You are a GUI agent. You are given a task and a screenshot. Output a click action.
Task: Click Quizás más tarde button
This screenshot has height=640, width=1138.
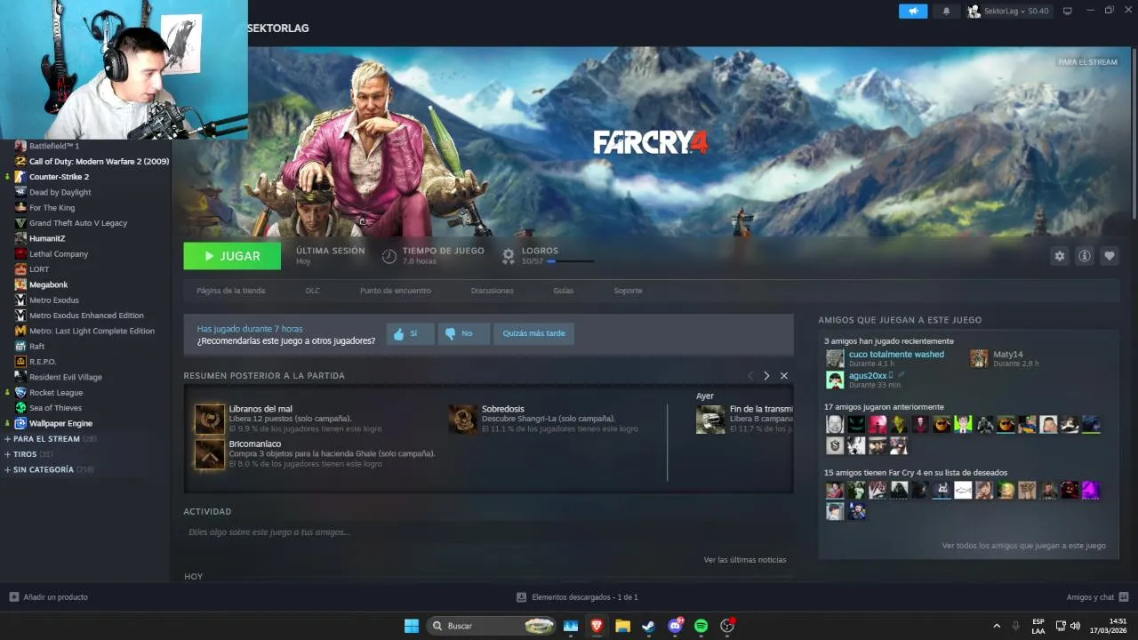tap(533, 333)
